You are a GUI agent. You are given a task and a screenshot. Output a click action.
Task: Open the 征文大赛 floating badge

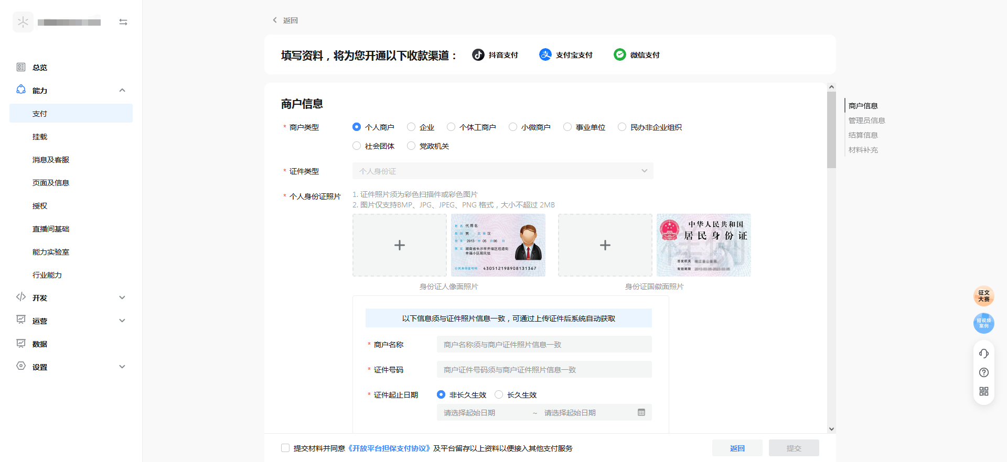983,296
